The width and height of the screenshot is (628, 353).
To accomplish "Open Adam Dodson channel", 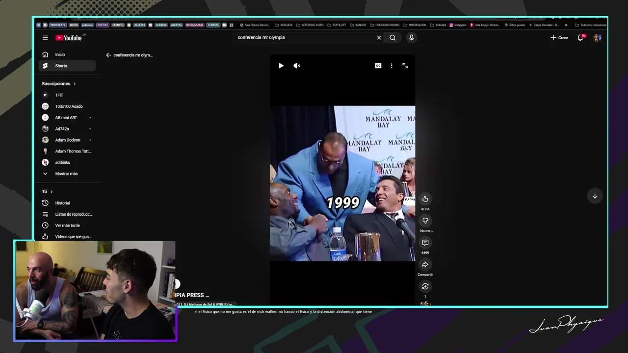I will 67,140.
